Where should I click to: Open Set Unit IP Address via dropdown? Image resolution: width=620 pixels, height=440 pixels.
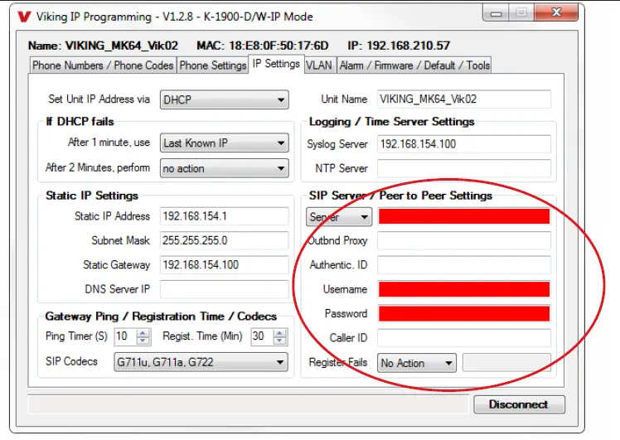(x=224, y=99)
